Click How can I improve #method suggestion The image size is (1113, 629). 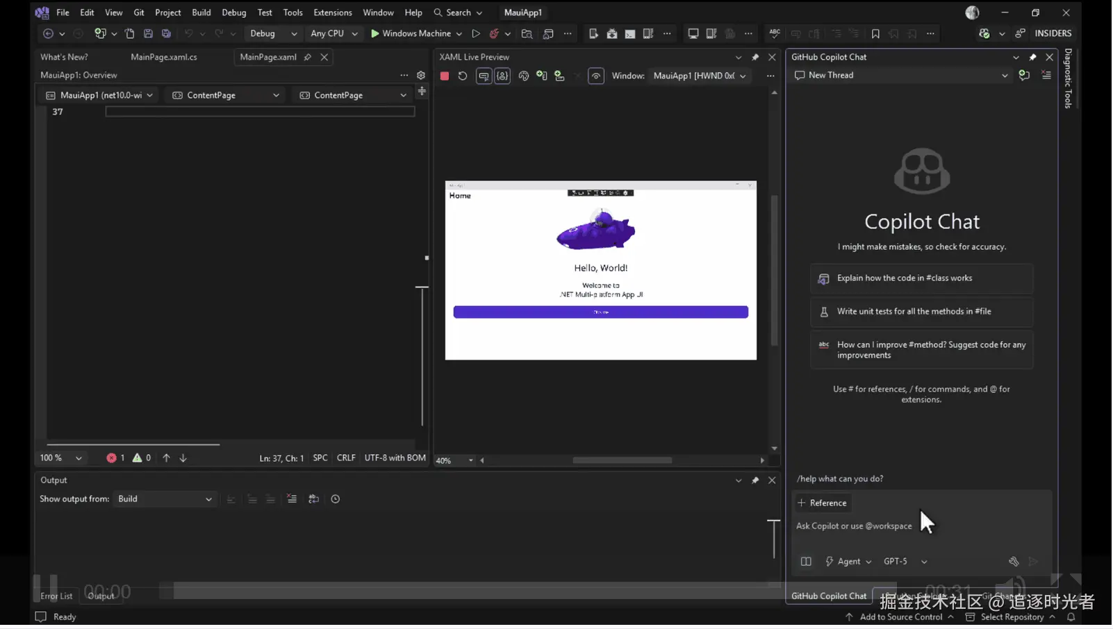921,350
